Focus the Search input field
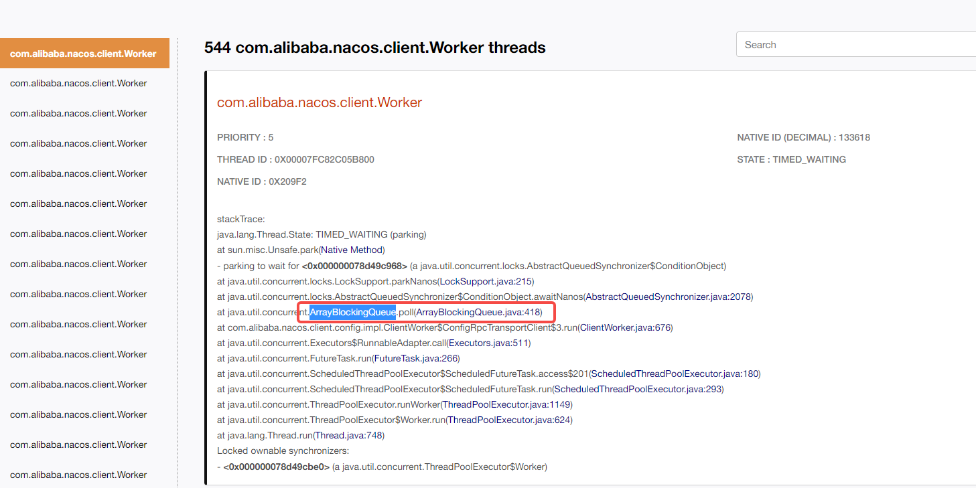This screenshot has width=976, height=488. [x=856, y=45]
